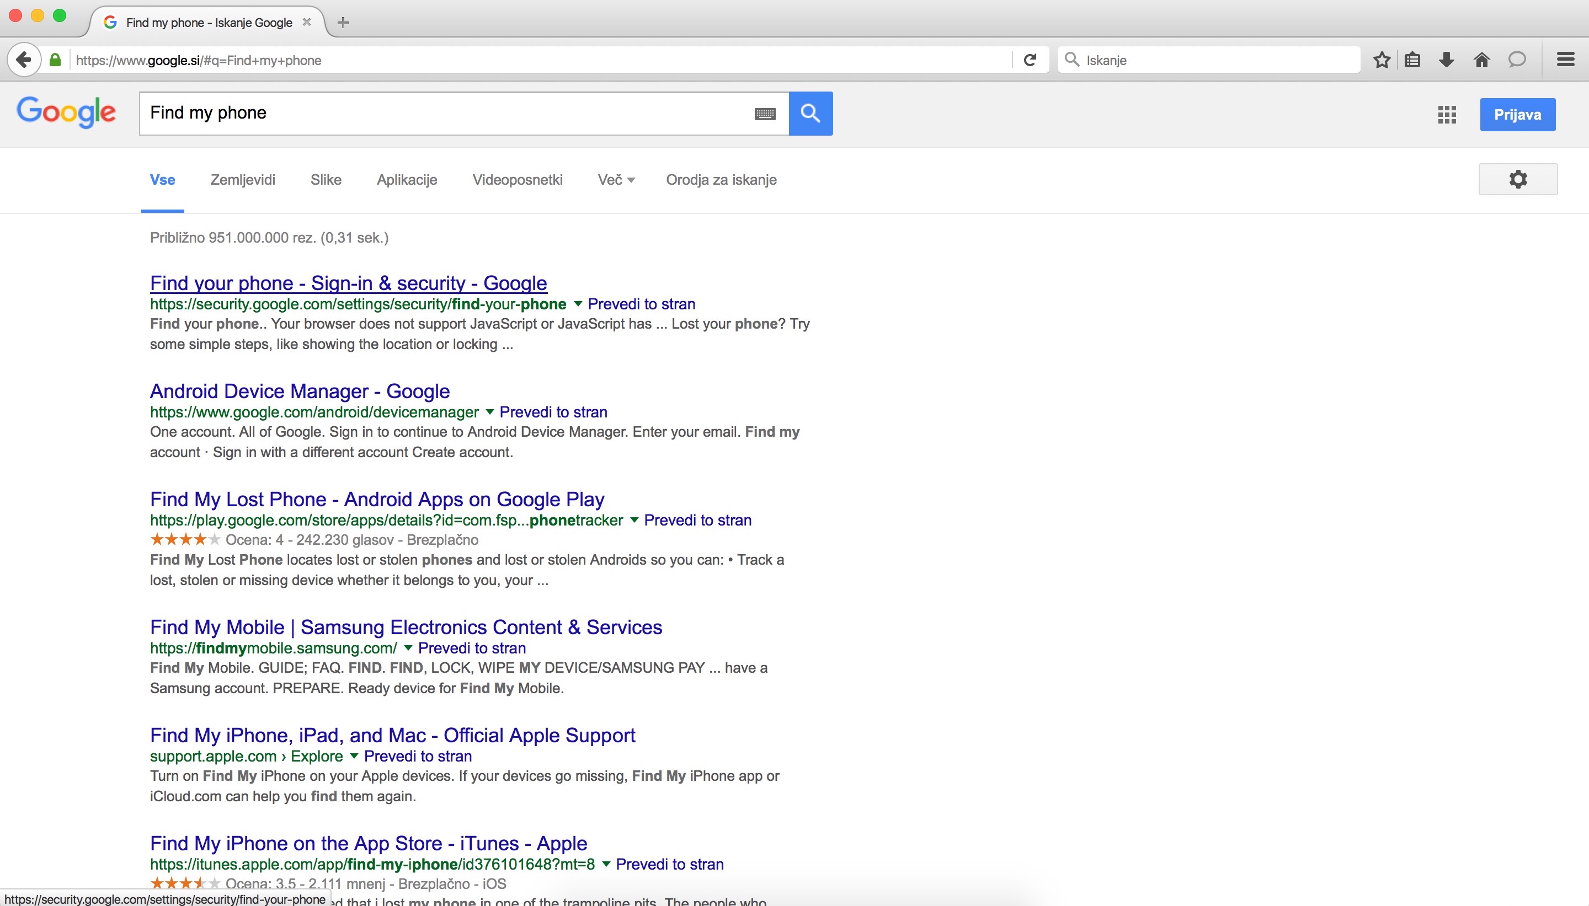This screenshot has width=1589, height=906.
Task: Open the chat speech bubble icon
Action: click(1517, 60)
